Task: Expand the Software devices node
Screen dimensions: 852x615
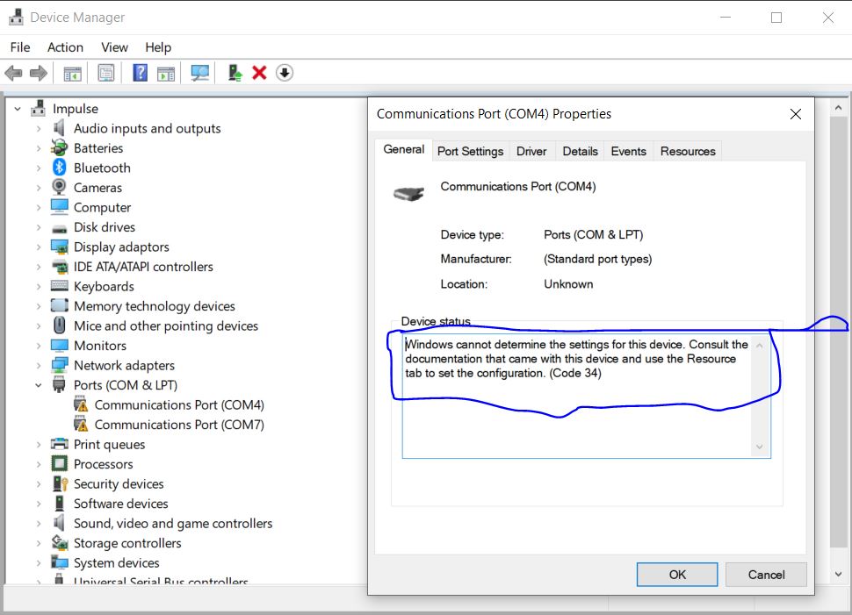Action: (x=39, y=504)
